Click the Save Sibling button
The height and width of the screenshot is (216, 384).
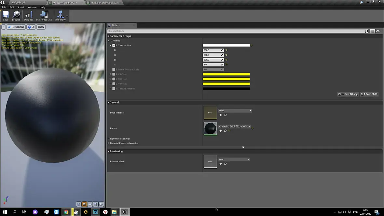click(x=348, y=94)
